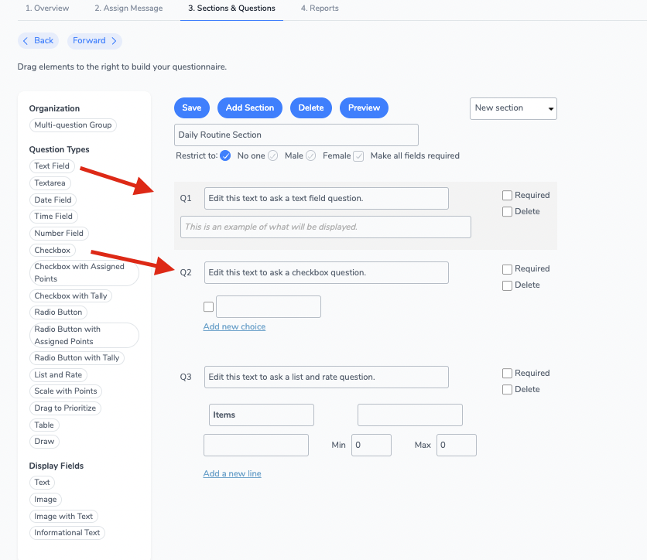Mark Q1 as Required
The image size is (647, 560).
coord(507,195)
